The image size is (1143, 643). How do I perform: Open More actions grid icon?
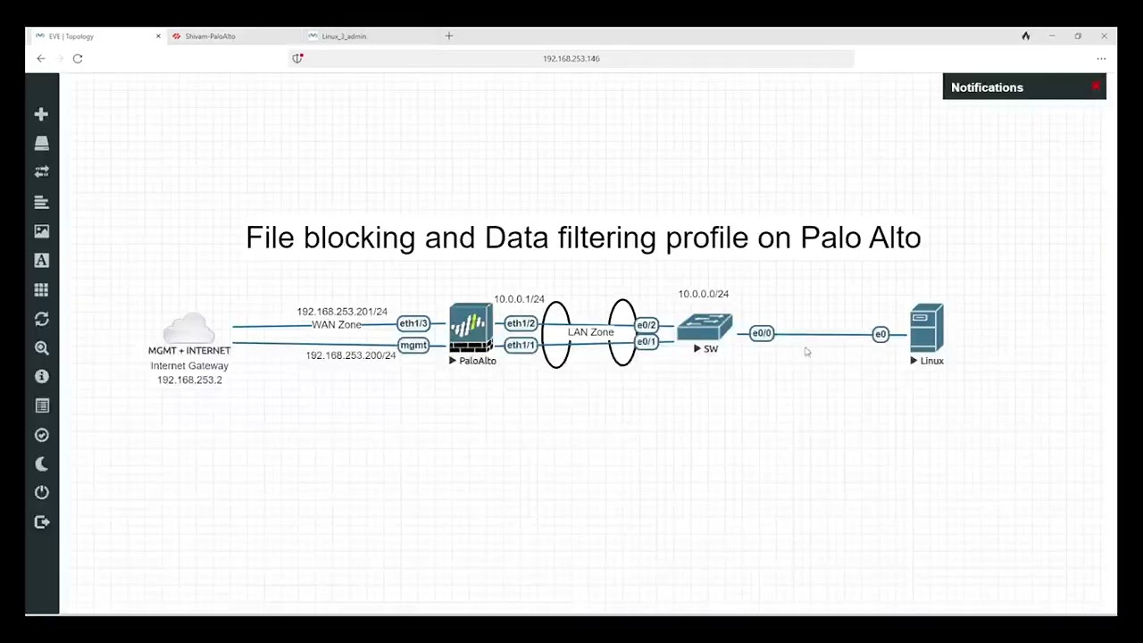click(41, 290)
